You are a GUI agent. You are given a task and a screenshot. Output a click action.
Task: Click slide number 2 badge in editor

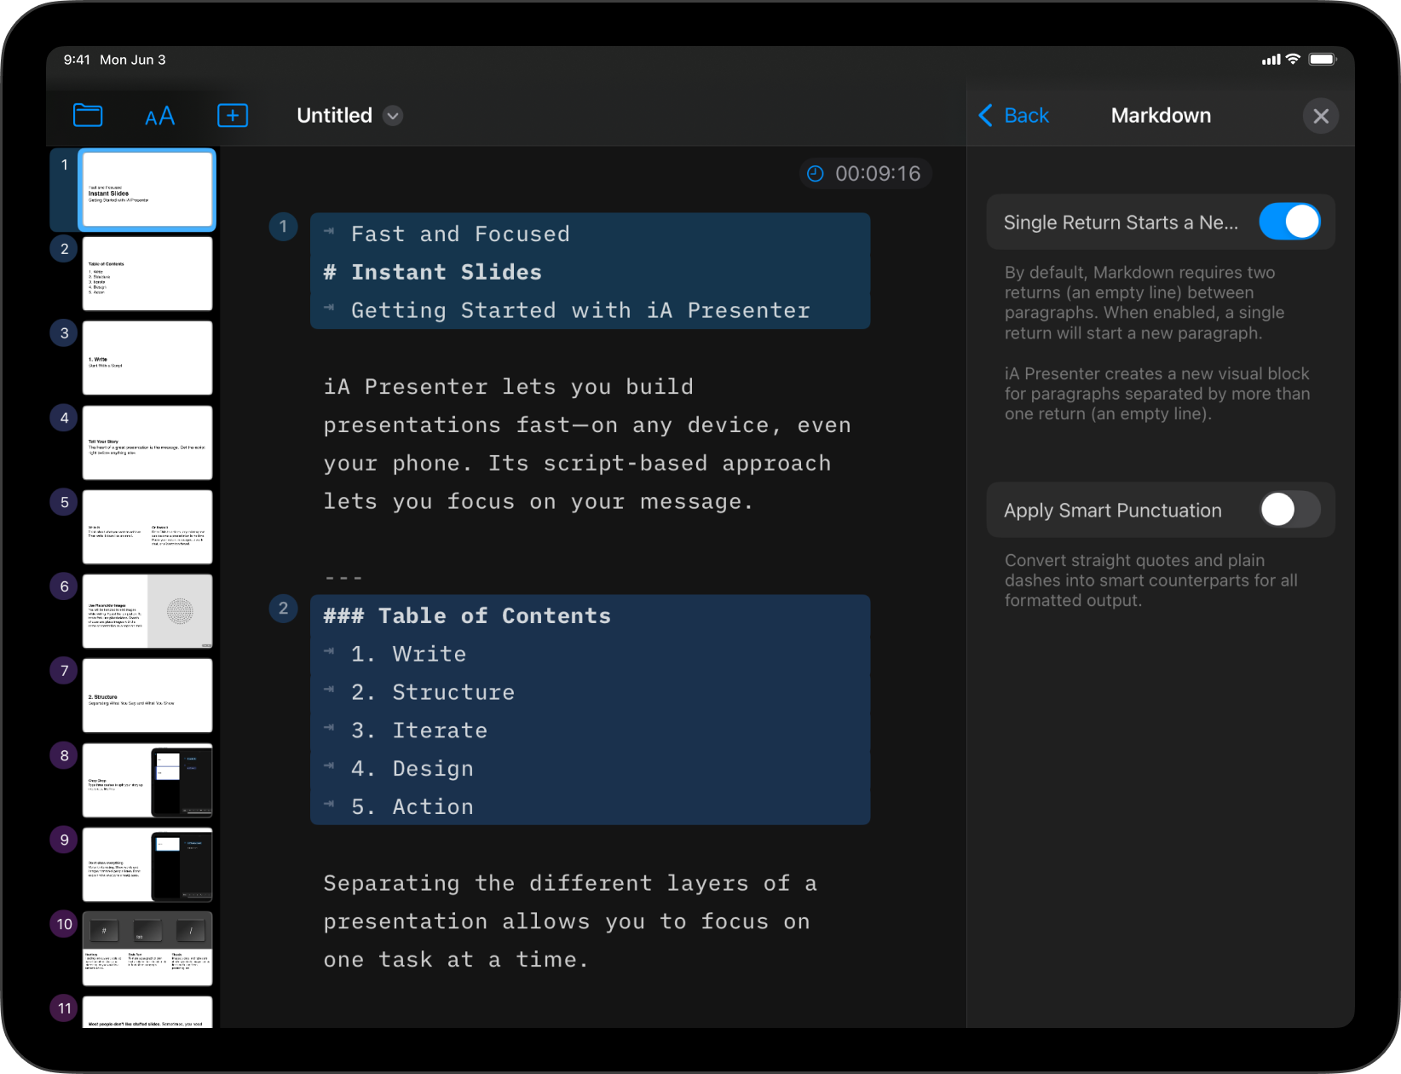283,609
